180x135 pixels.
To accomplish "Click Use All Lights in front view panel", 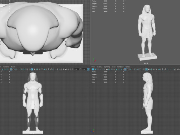I will [42, 69].
